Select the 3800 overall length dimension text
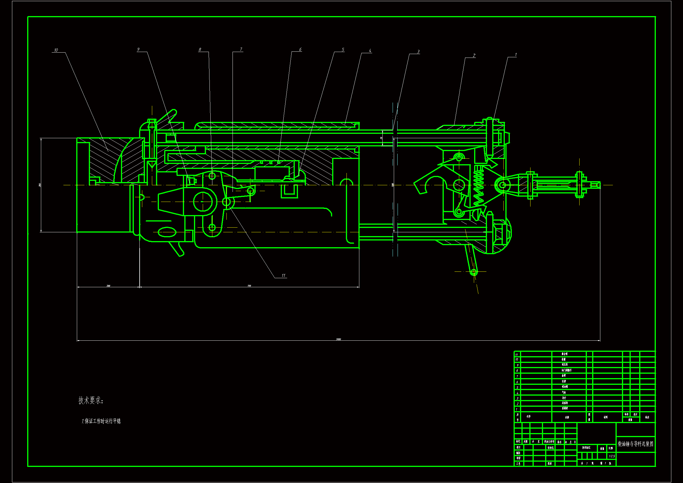This screenshot has height=483, width=683. tap(338, 339)
